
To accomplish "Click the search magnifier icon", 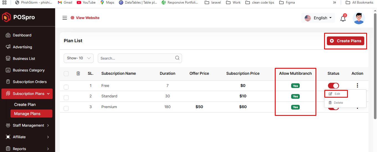I will point(177,58).
